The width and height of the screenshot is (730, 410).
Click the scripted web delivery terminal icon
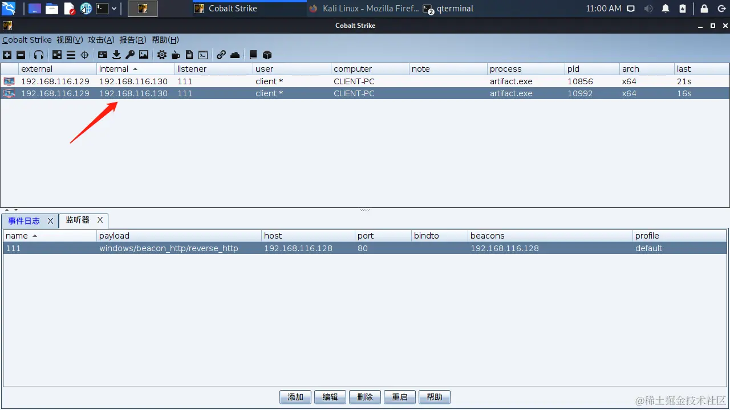[203, 55]
